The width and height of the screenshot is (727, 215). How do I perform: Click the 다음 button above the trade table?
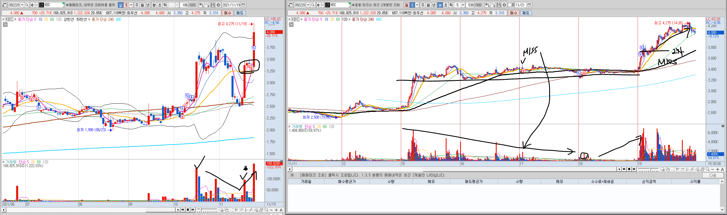[x=713, y=175]
